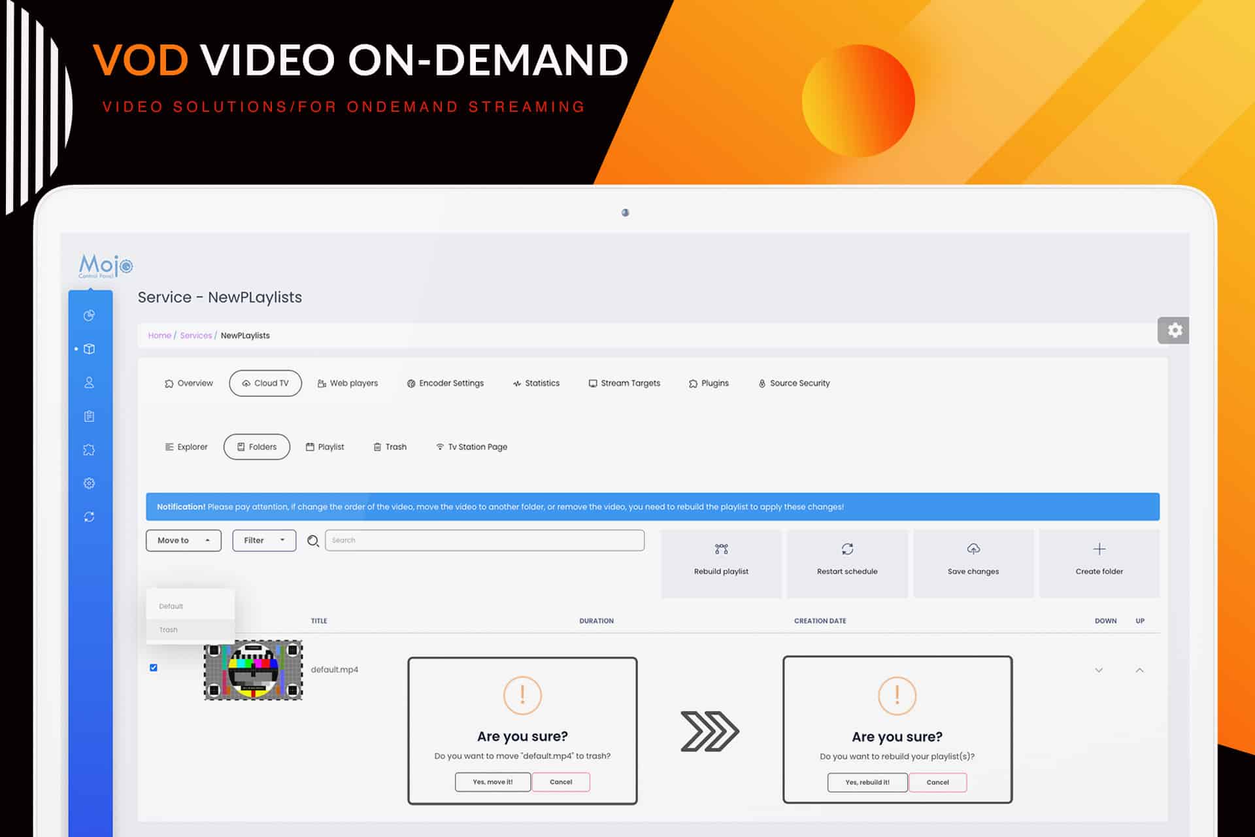Click the TITLE column header

click(x=319, y=621)
